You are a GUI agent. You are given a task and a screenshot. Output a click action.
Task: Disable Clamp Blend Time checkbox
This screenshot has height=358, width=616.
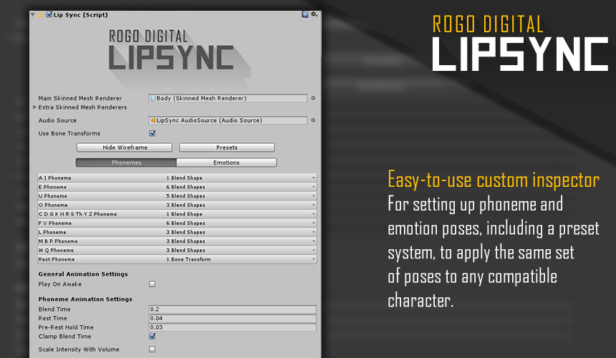tap(153, 337)
